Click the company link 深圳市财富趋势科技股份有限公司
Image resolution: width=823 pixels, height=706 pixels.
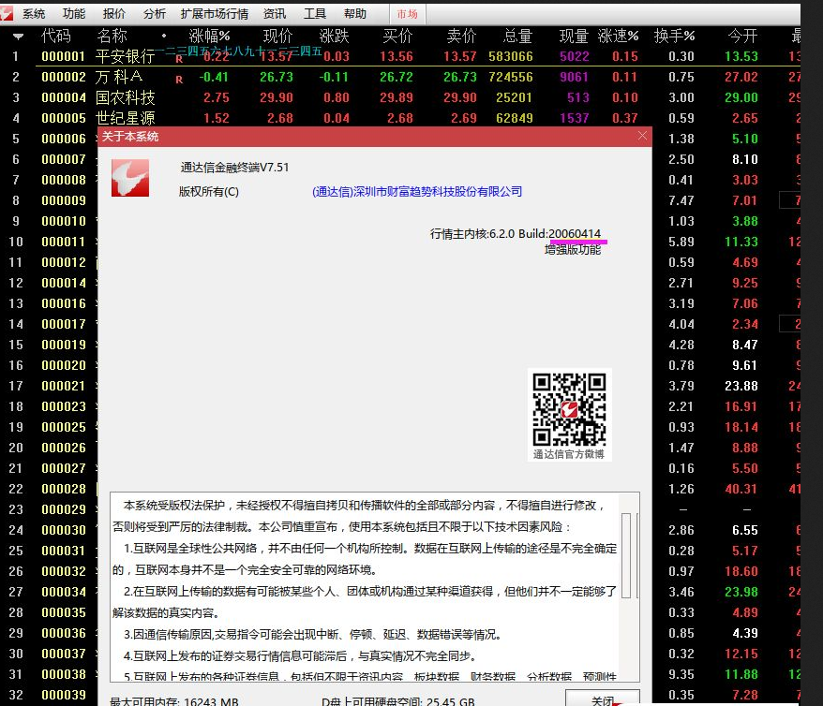pyautogui.click(x=417, y=192)
